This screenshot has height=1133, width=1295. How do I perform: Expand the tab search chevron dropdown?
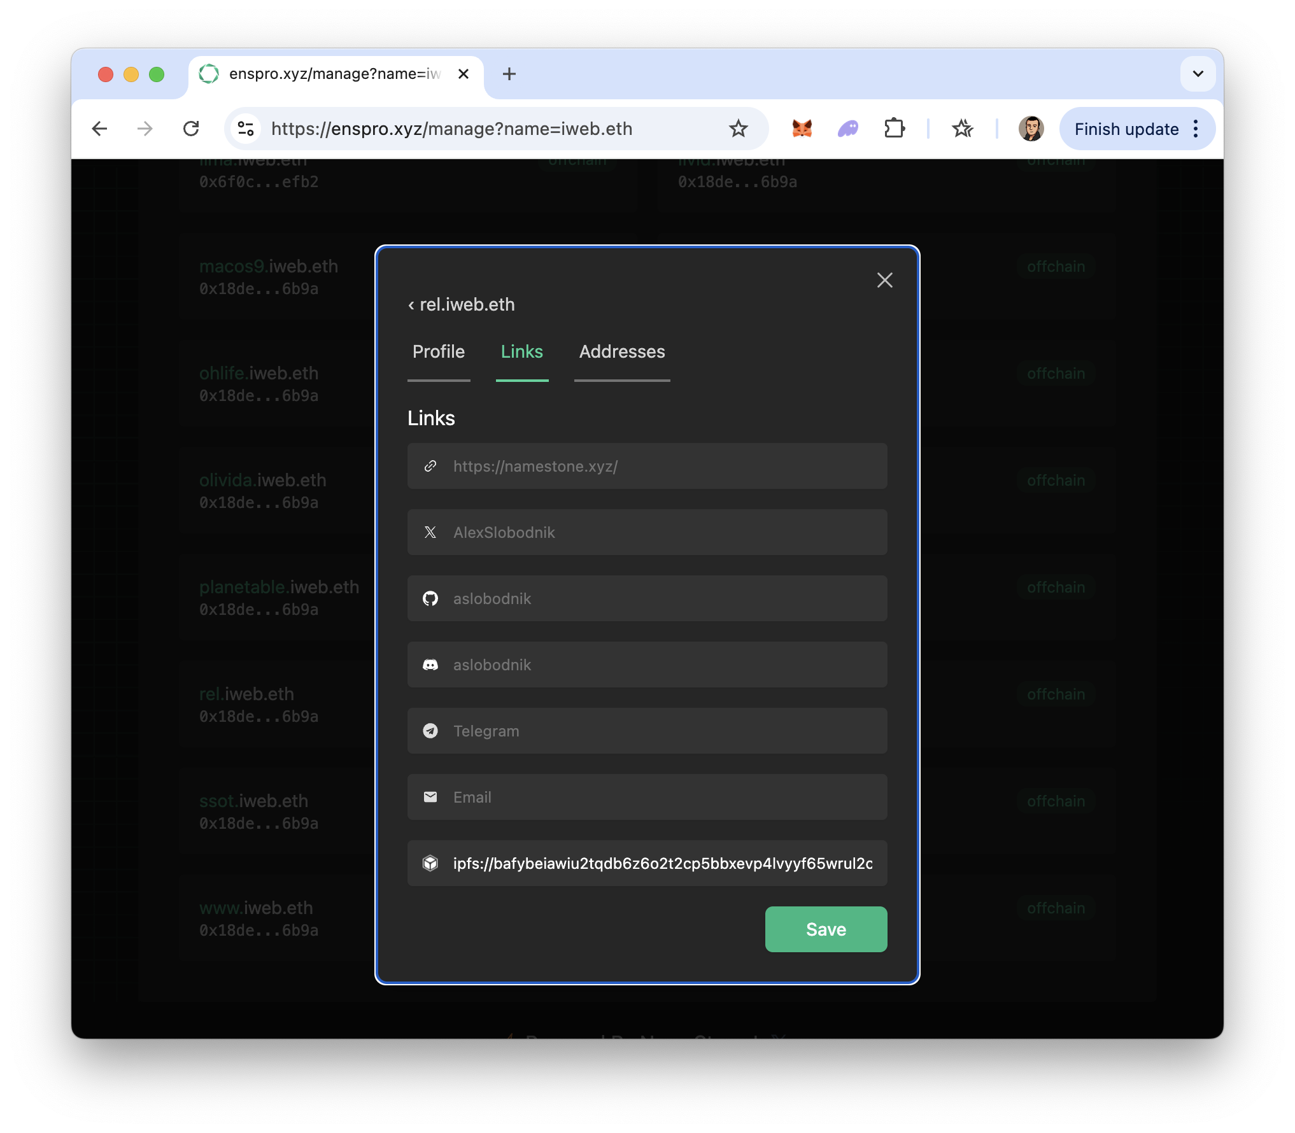tap(1198, 74)
